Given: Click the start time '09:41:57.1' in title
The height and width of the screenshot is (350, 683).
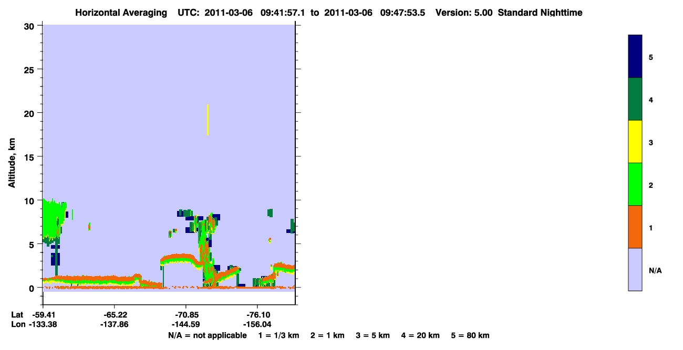Looking at the screenshot, I should 283,13.
